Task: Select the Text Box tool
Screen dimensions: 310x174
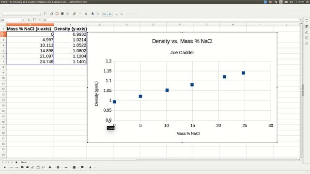Action: 38,167
